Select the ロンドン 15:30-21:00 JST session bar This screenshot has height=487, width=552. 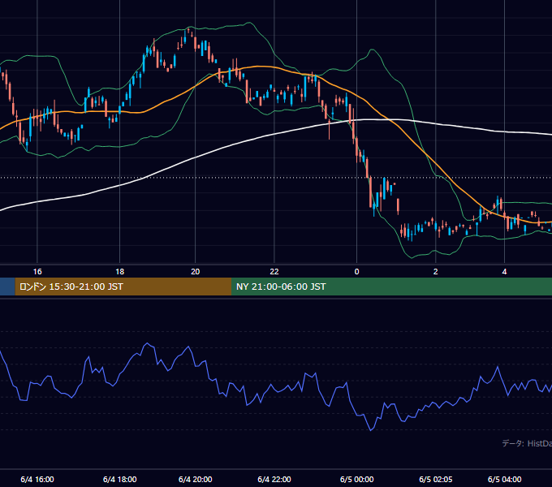pos(123,287)
